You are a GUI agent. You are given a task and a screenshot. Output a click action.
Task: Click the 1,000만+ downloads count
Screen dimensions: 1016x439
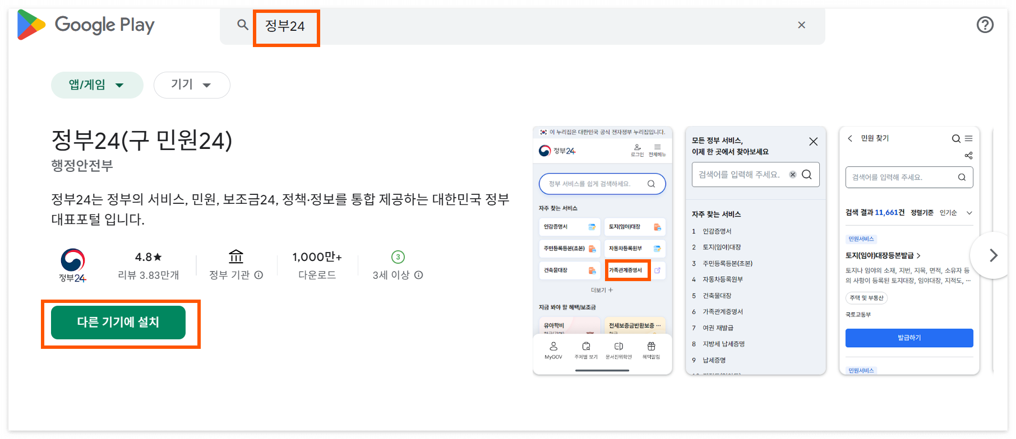pos(317,257)
